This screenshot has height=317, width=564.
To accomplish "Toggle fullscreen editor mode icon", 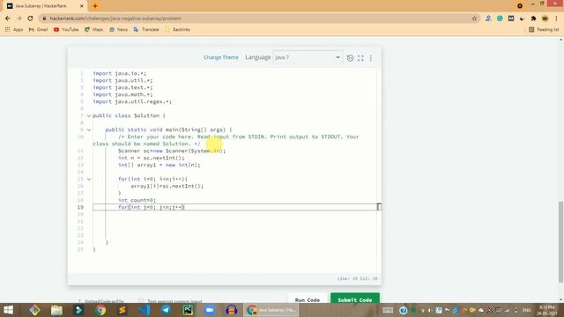I will coord(360,58).
